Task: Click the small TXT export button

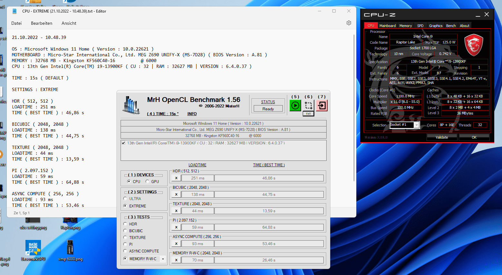Action: (x=309, y=114)
